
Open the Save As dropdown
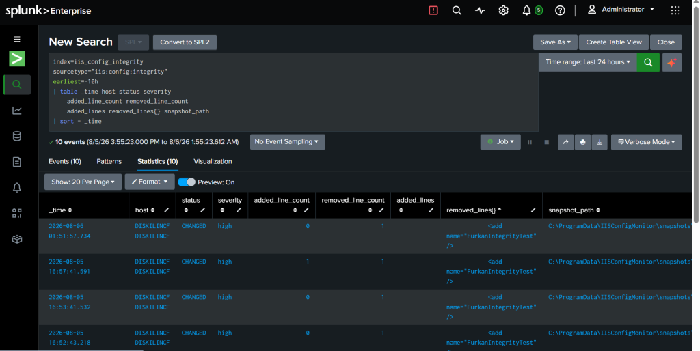click(555, 42)
